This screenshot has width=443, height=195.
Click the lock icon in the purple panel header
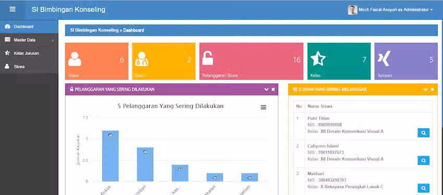click(72, 89)
